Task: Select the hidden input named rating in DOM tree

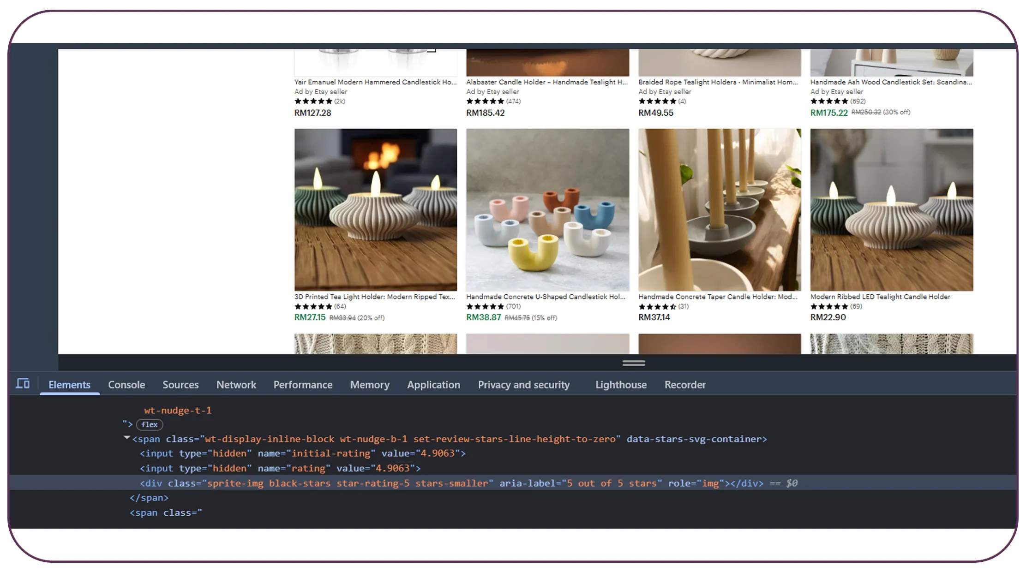Action: [279, 468]
